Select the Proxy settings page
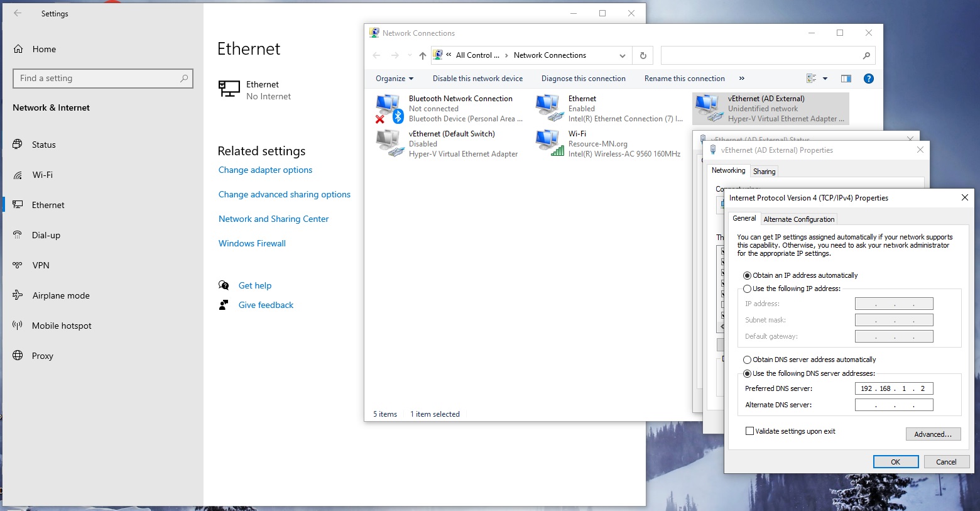Viewport: 980px width, 511px height. click(42, 356)
